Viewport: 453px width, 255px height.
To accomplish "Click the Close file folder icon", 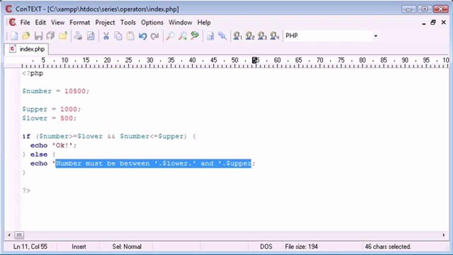I will point(63,36).
